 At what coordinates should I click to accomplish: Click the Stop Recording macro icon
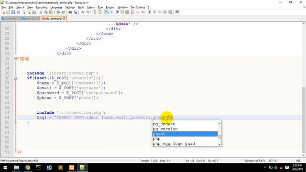point(154,12)
